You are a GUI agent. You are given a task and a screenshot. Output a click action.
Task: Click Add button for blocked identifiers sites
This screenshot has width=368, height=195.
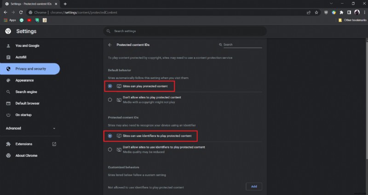pos(254,187)
